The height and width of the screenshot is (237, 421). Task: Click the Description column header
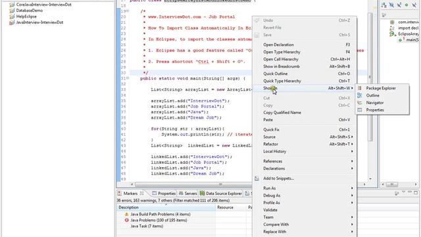(166, 207)
